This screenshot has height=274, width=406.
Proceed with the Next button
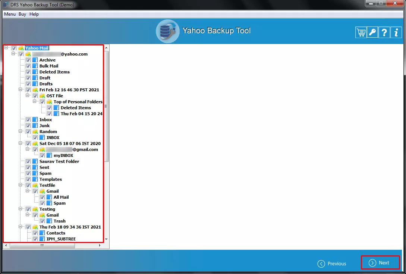pyautogui.click(x=380, y=262)
